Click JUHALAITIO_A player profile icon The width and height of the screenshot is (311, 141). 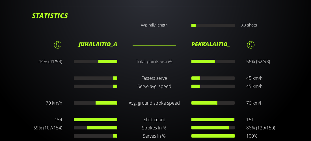pyautogui.click(x=58, y=45)
